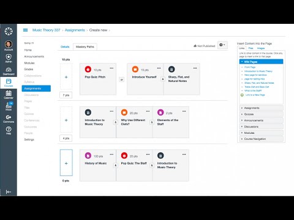This screenshot has height=220, width=294.
Task: Open Announcements in course navigation
Action: pyautogui.click(x=34, y=56)
